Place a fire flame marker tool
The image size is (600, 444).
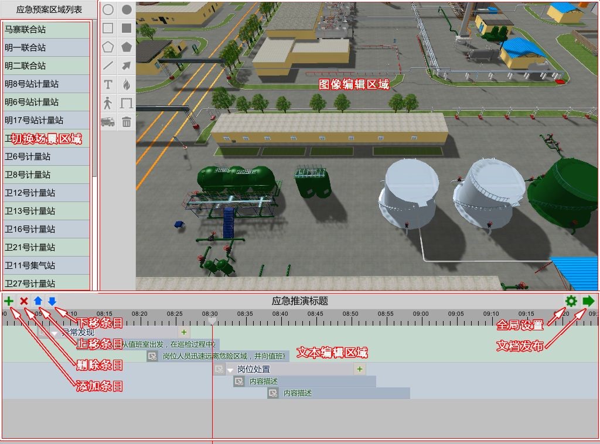click(126, 84)
